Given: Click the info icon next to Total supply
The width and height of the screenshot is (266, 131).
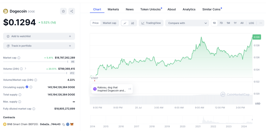Looking at the screenshot, I should 20,95.
